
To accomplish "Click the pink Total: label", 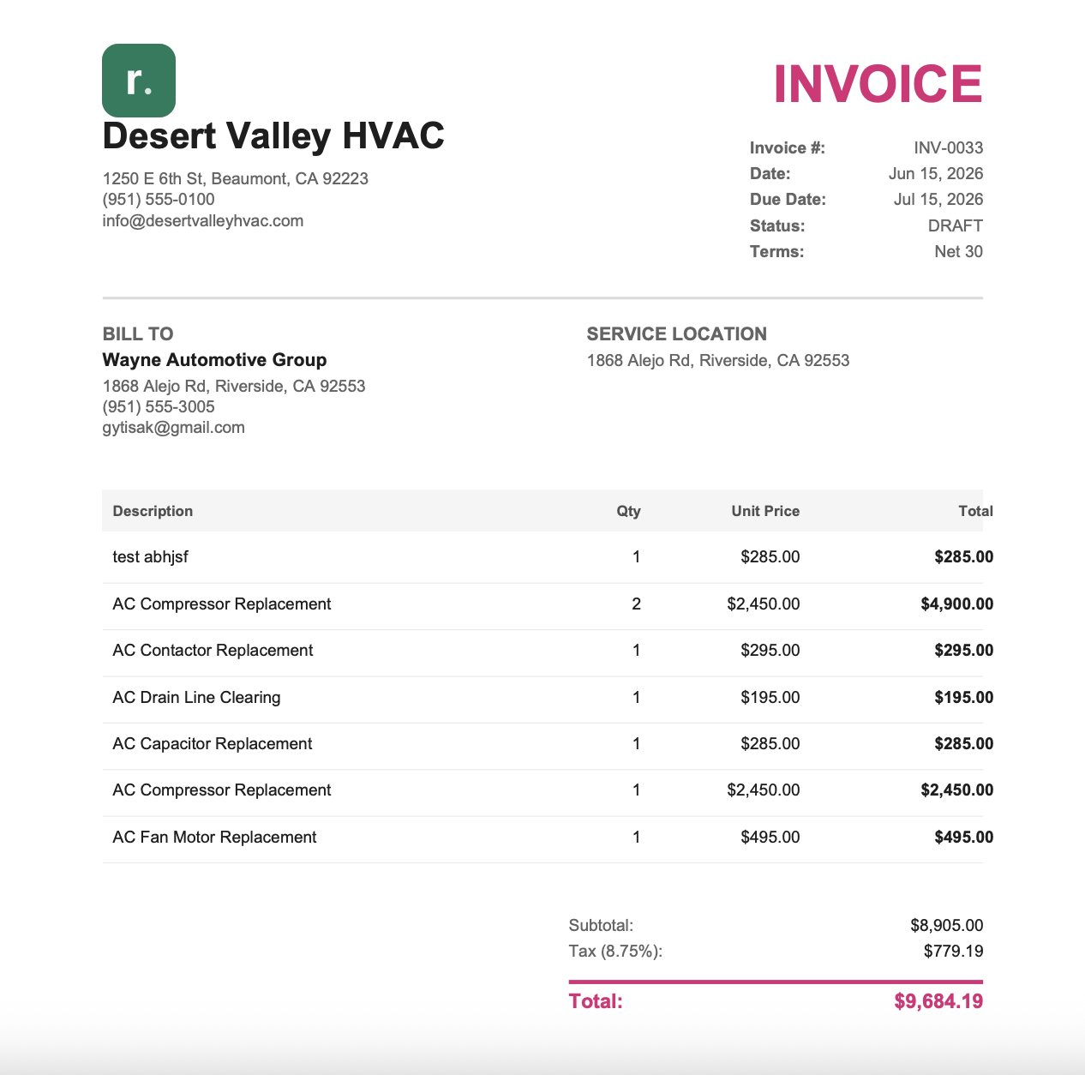I will point(596,1001).
